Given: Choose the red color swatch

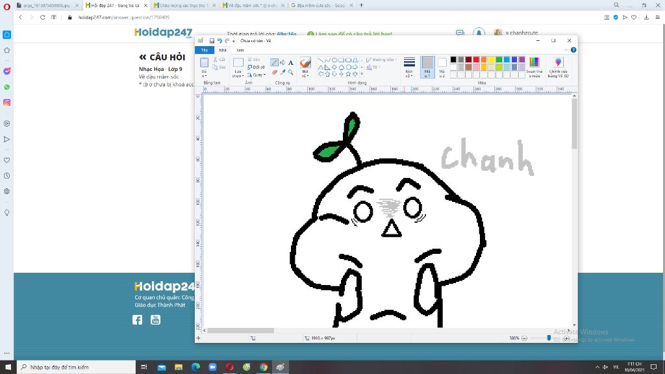Looking at the screenshot, I should [x=476, y=60].
